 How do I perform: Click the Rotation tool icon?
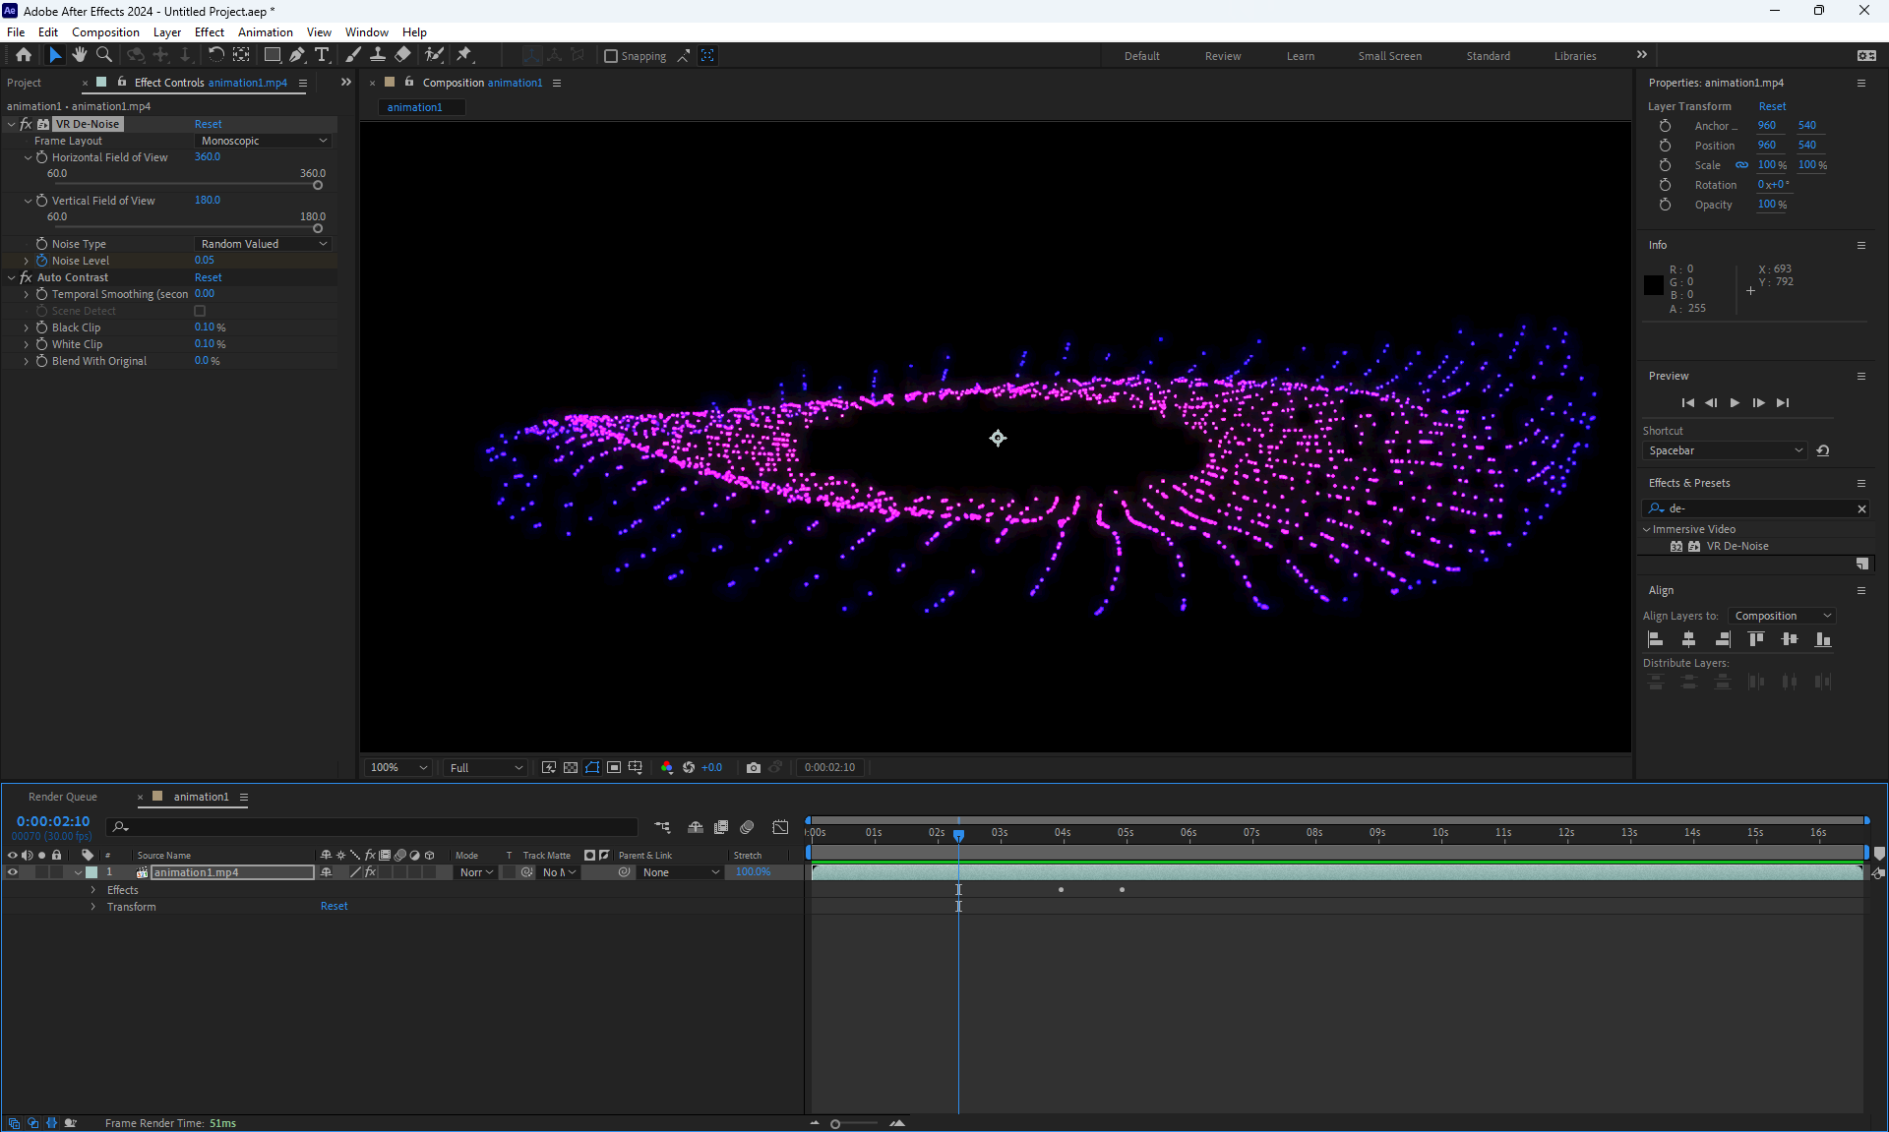pyautogui.click(x=215, y=55)
